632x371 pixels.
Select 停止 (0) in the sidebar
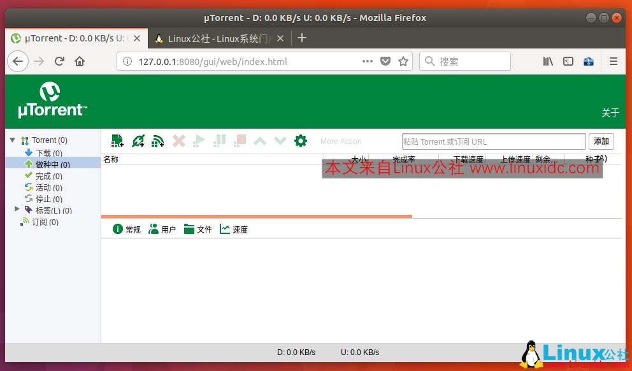point(49,199)
